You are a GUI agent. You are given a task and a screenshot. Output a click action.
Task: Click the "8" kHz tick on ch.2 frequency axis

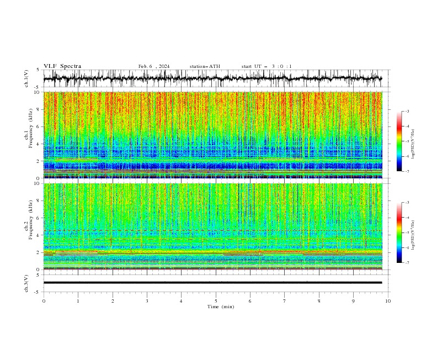click(x=39, y=200)
